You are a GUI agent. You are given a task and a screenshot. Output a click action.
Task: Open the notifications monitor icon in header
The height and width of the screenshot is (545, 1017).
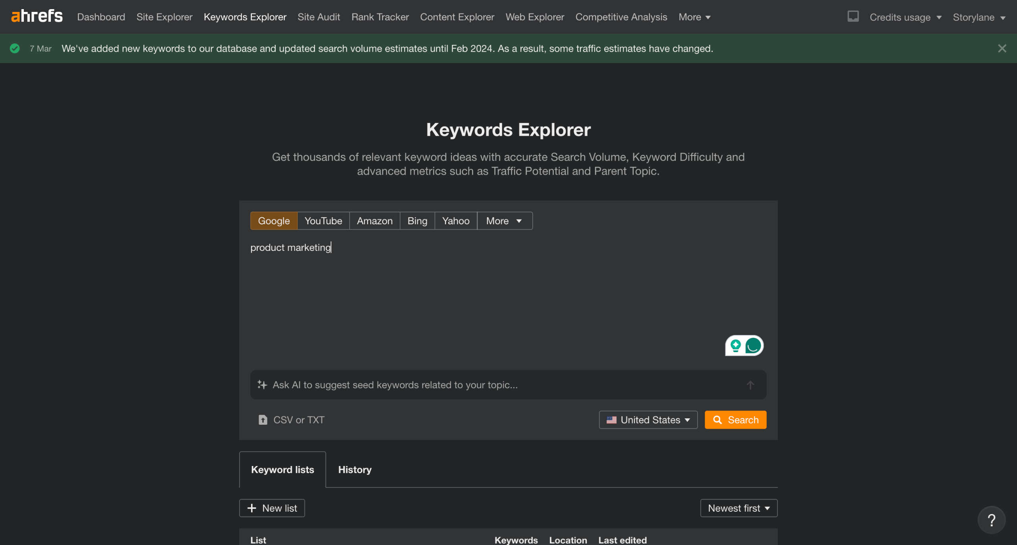tap(853, 16)
